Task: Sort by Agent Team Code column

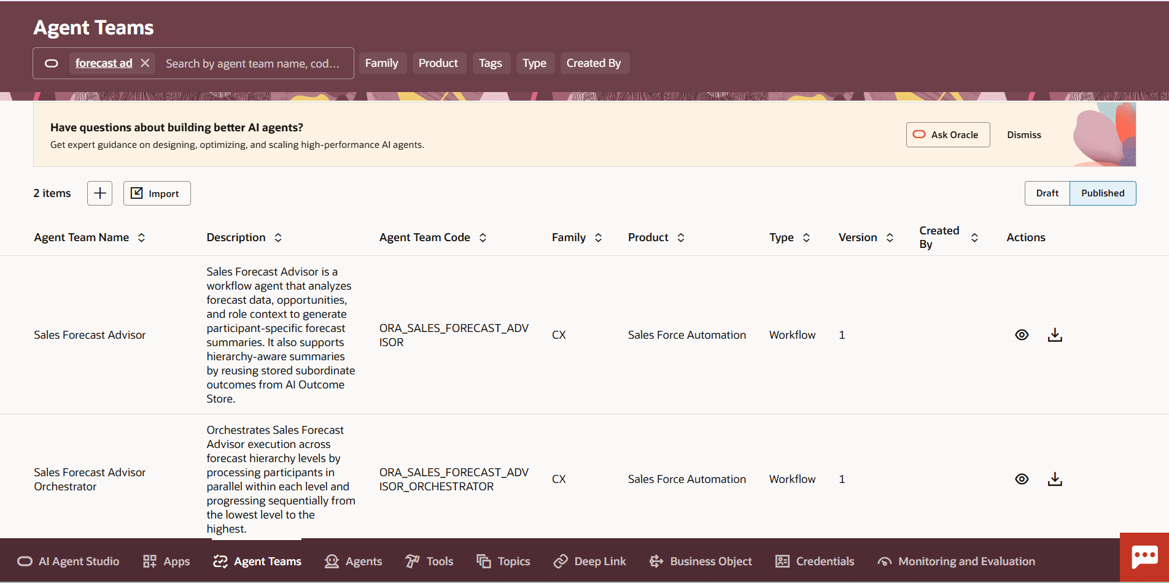Action: tap(483, 237)
